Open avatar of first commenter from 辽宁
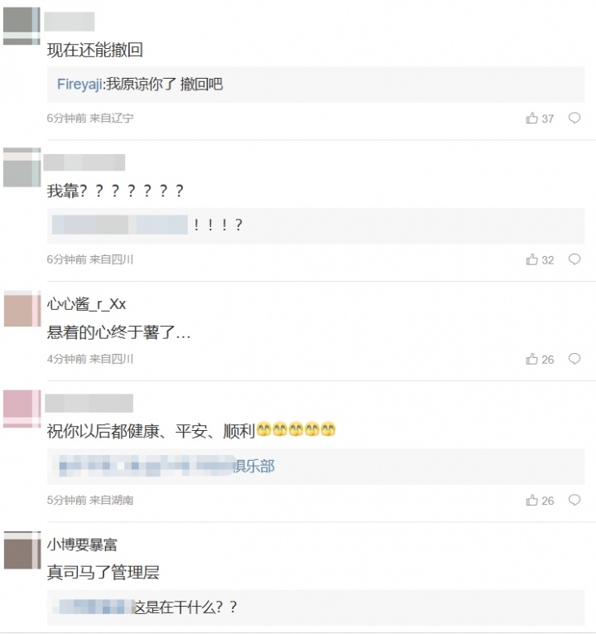 click(x=22, y=26)
